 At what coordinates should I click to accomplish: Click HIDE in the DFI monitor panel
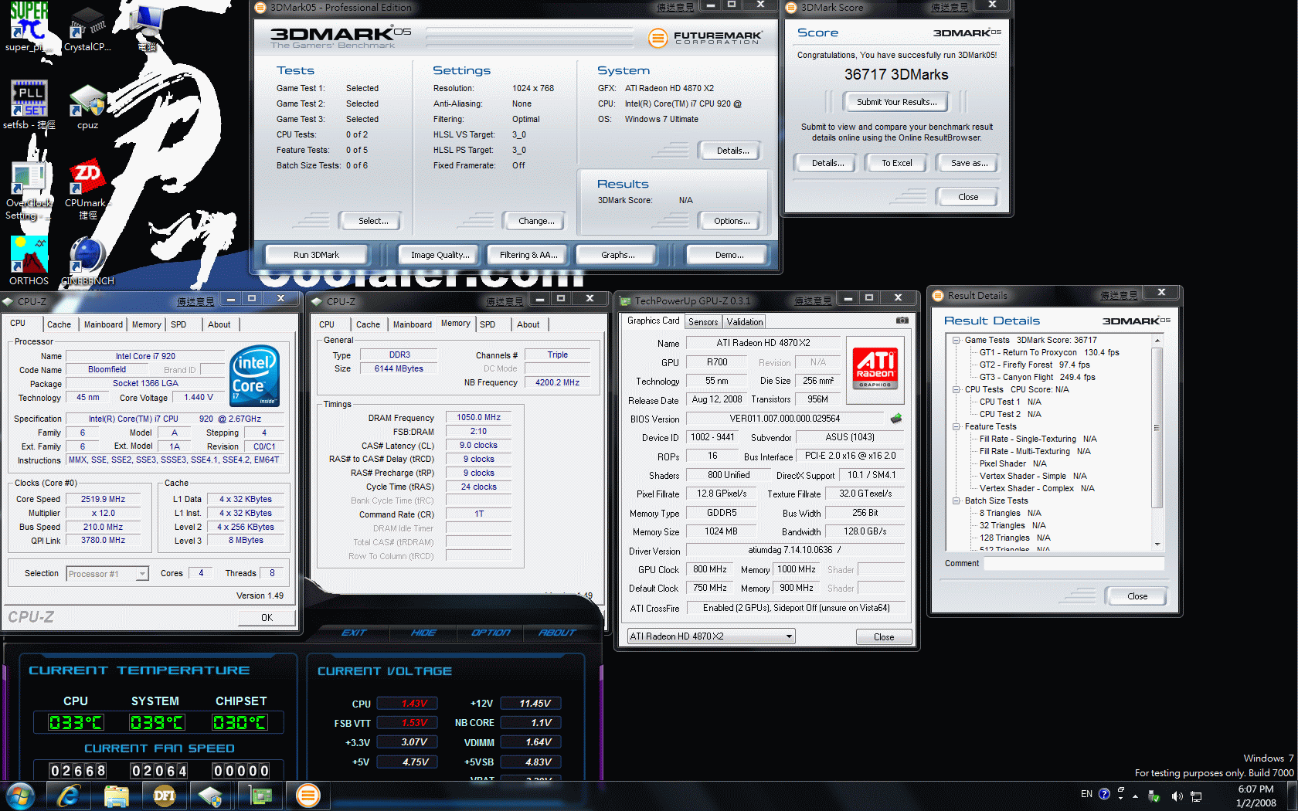click(423, 633)
